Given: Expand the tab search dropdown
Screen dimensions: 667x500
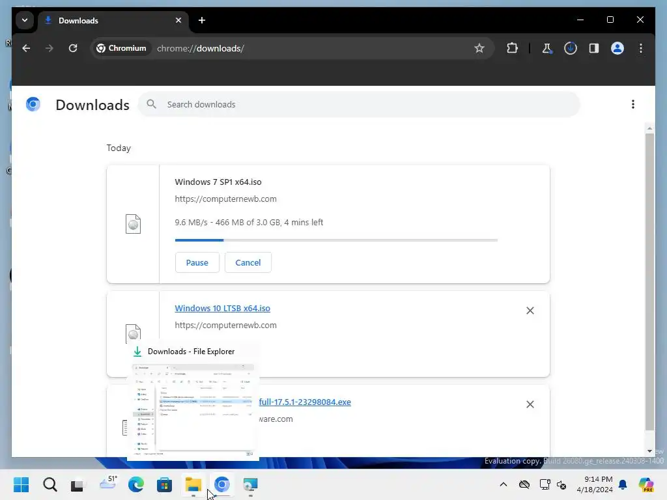Looking at the screenshot, I should (x=25, y=20).
